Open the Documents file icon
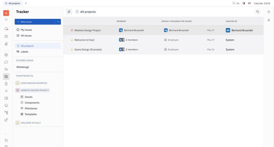 [6, 84]
